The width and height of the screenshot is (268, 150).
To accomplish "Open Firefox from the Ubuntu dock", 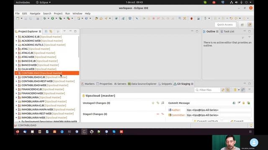I will [18, 132].
